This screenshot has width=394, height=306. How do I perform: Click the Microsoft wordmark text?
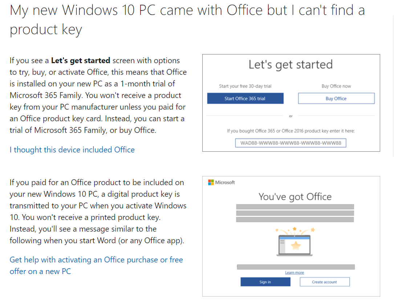pos(225,182)
